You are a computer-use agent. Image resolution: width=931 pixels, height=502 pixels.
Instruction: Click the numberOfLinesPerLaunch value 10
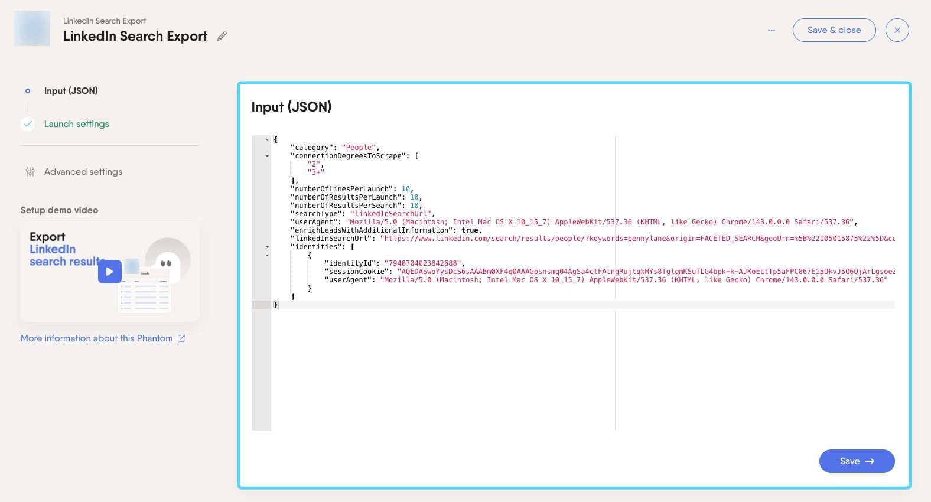pyautogui.click(x=406, y=189)
